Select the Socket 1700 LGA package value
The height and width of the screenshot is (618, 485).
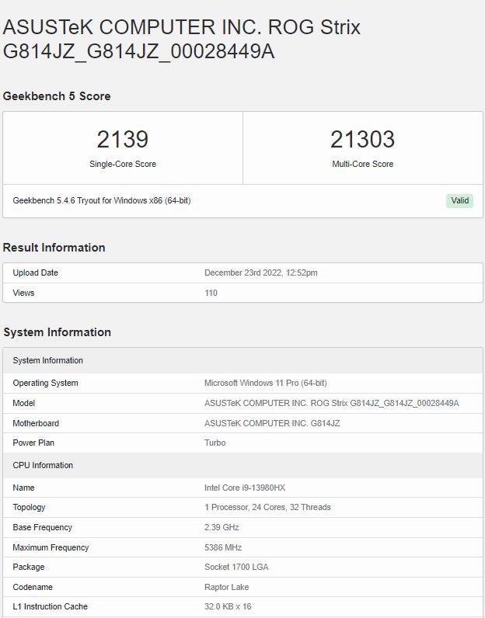[236, 567]
